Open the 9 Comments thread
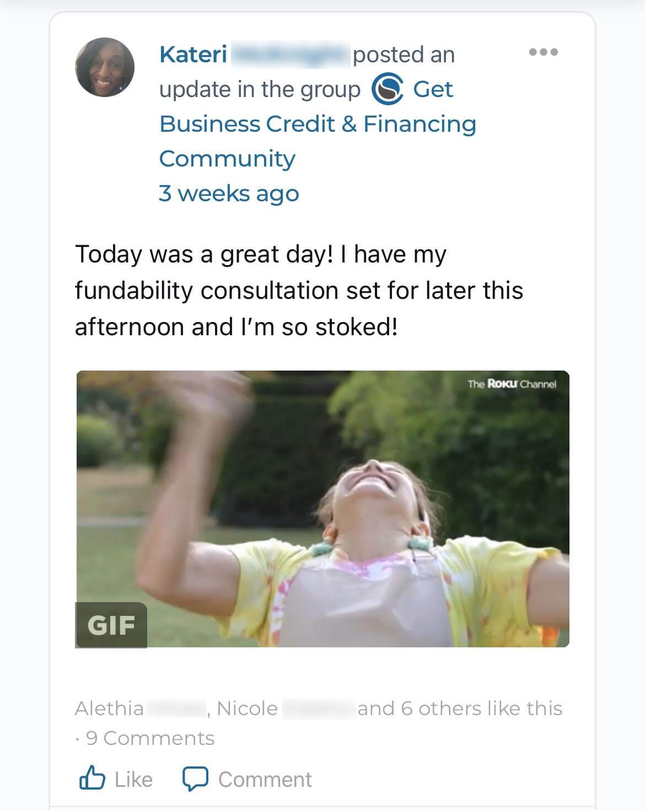Screen dimensions: 645x810 click(x=150, y=738)
